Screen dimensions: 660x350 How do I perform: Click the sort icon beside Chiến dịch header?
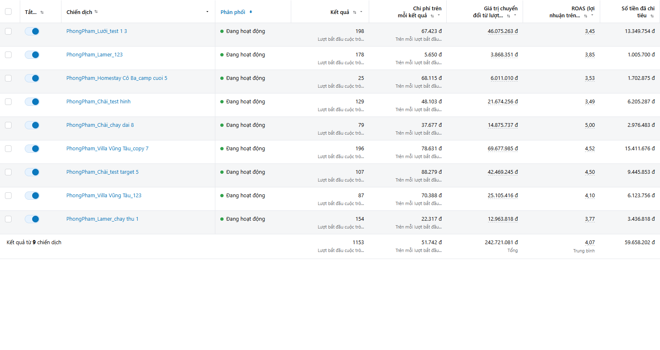(x=96, y=12)
